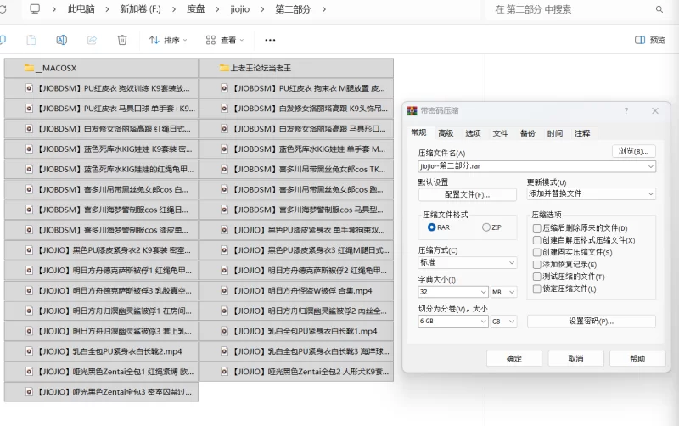Click the ? help icon in dialog title bar
The height and width of the screenshot is (426, 679).
point(626,110)
